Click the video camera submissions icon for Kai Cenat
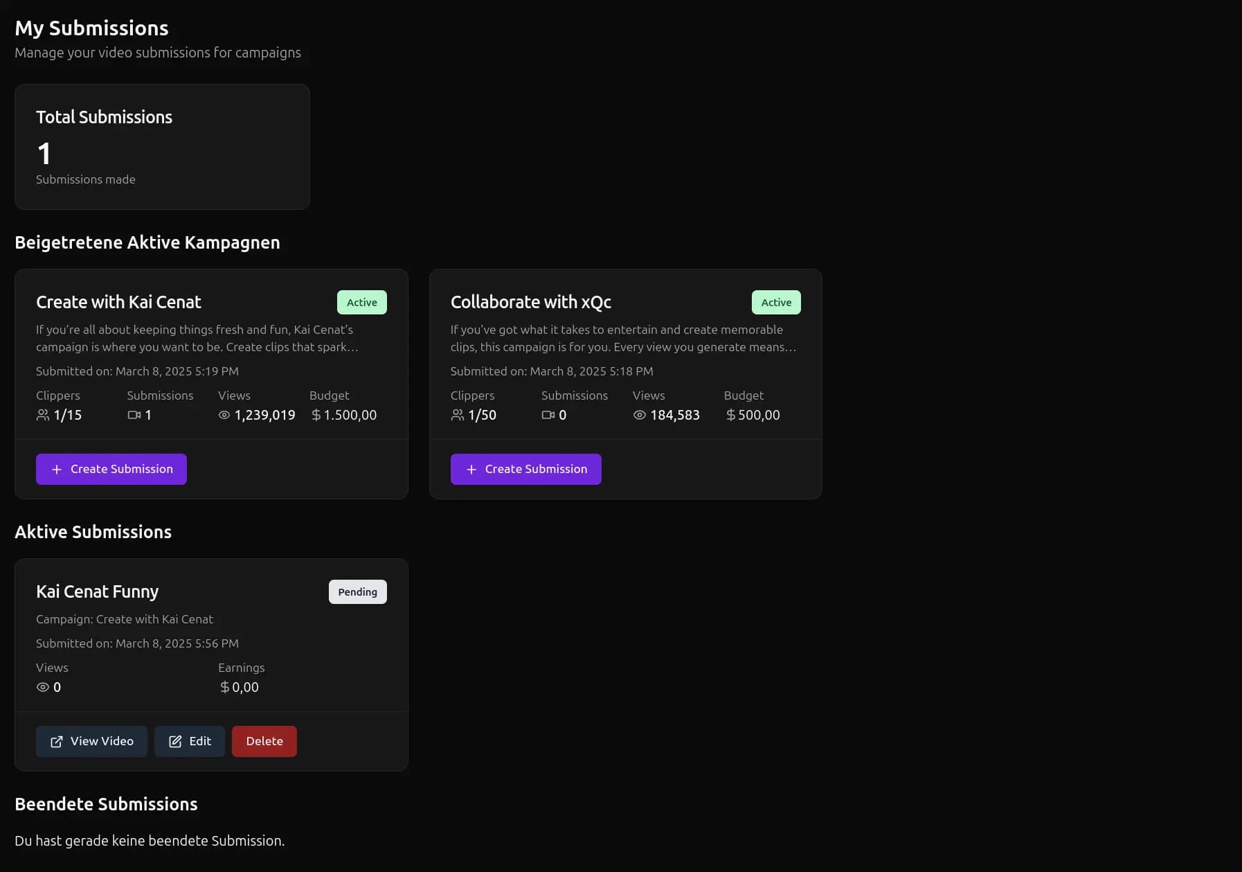 [133, 414]
